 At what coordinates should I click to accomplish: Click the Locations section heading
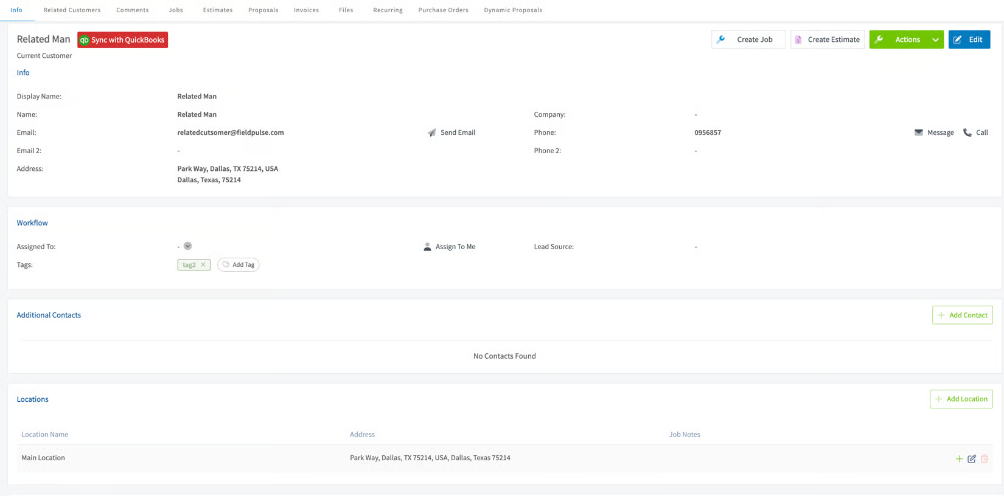32,399
